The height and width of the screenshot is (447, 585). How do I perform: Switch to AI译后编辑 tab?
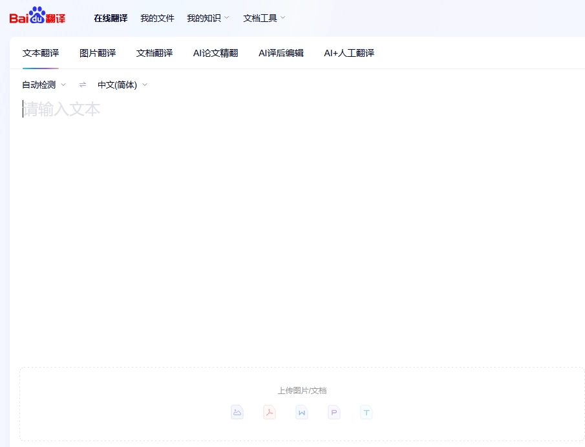[x=281, y=53]
